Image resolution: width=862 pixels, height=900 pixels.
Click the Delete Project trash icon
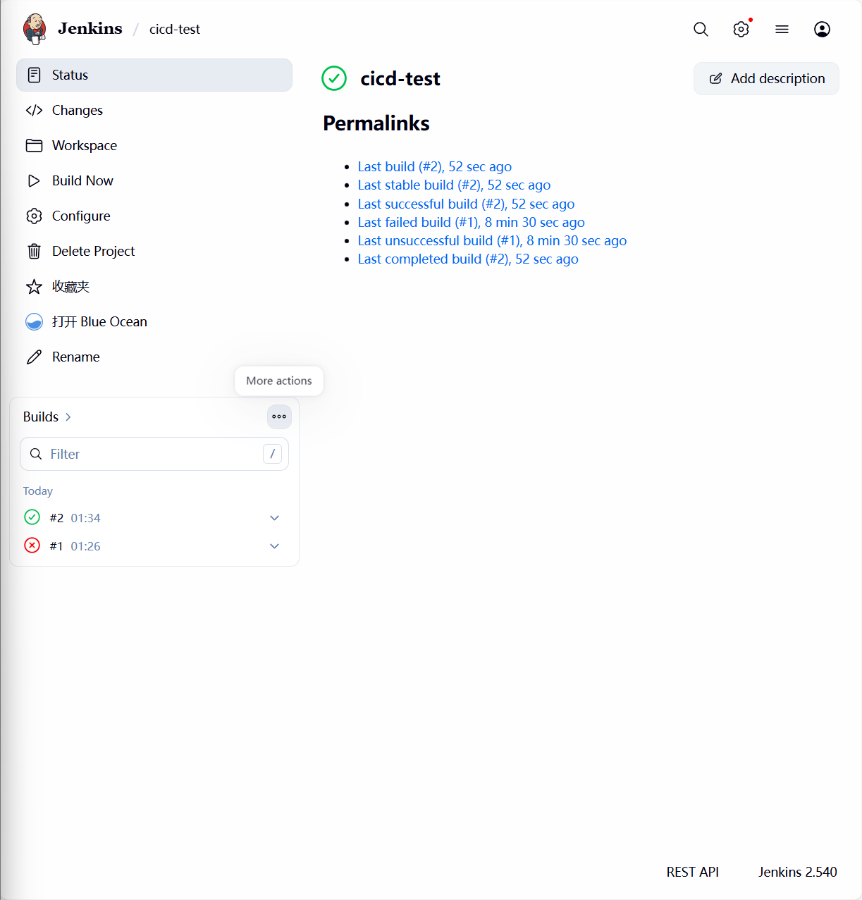(34, 251)
